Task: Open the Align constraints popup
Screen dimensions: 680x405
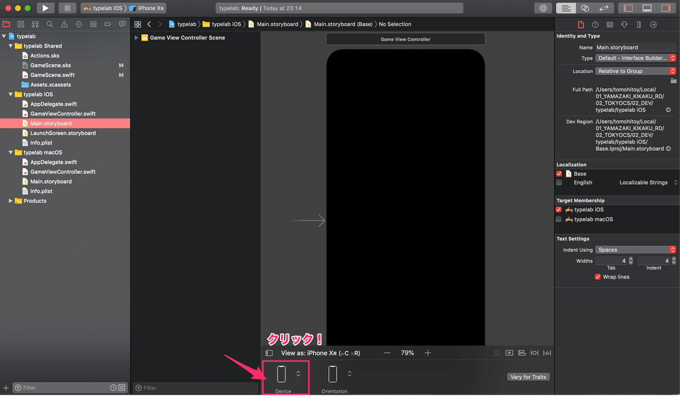Action: 522,353
